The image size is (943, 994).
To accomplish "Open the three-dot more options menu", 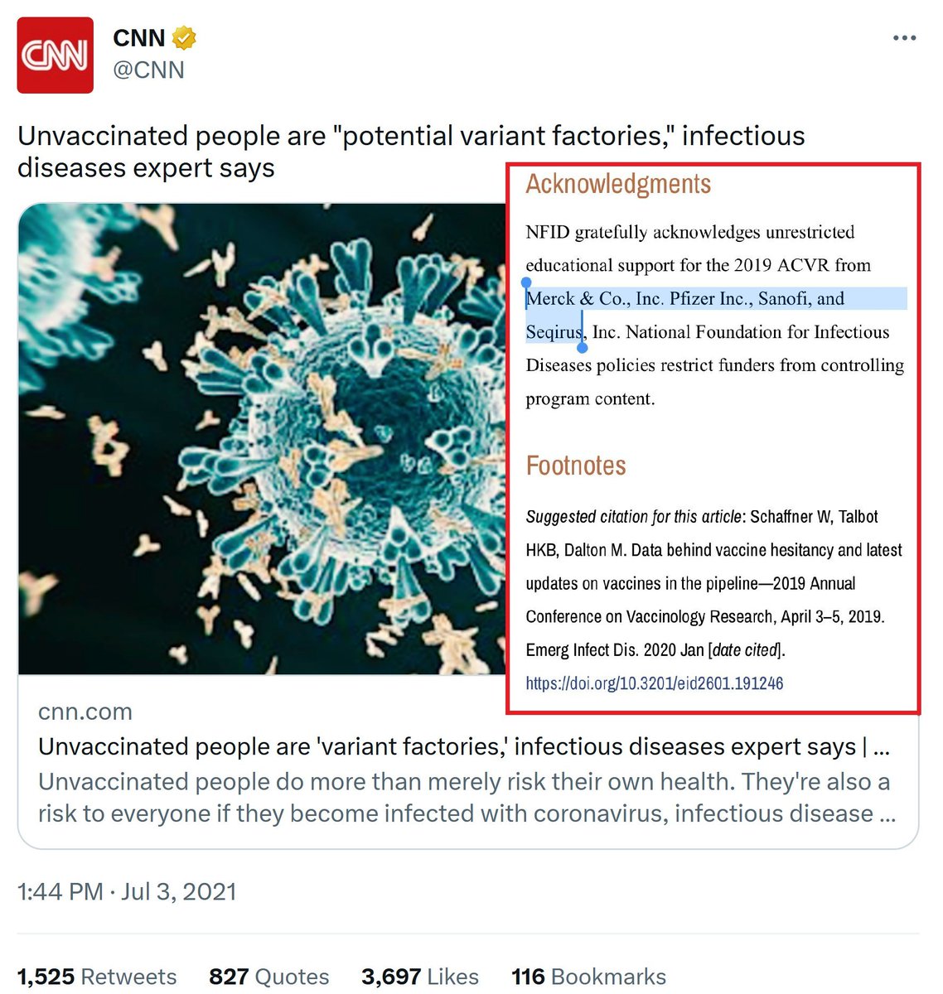I will [904, 38].
